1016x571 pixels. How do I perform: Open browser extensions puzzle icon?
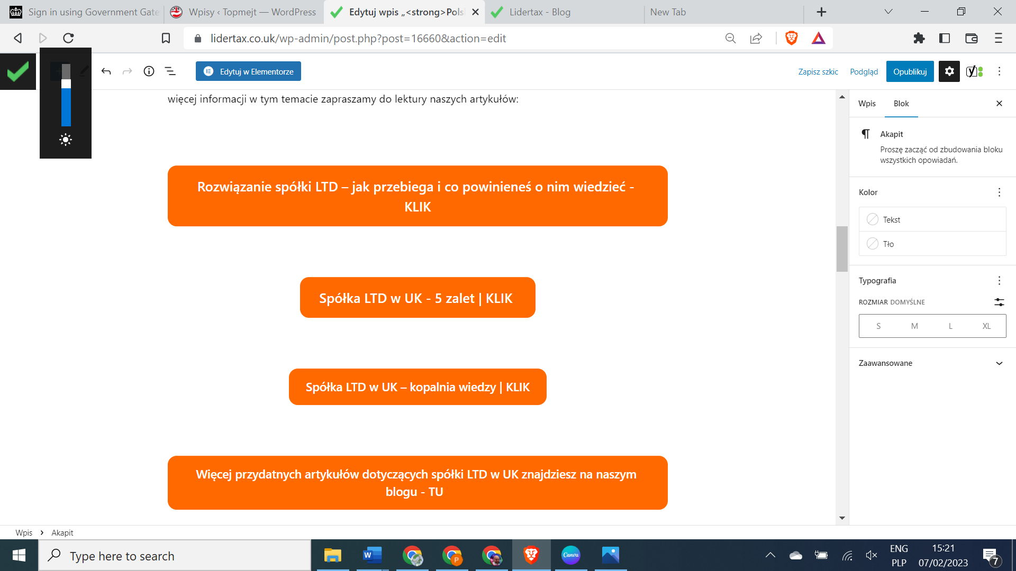pyautogui.click(x=919, y=38)
